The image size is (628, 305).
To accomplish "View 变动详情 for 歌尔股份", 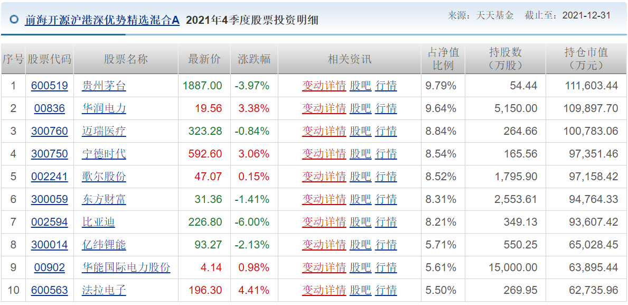I will 324,177.
